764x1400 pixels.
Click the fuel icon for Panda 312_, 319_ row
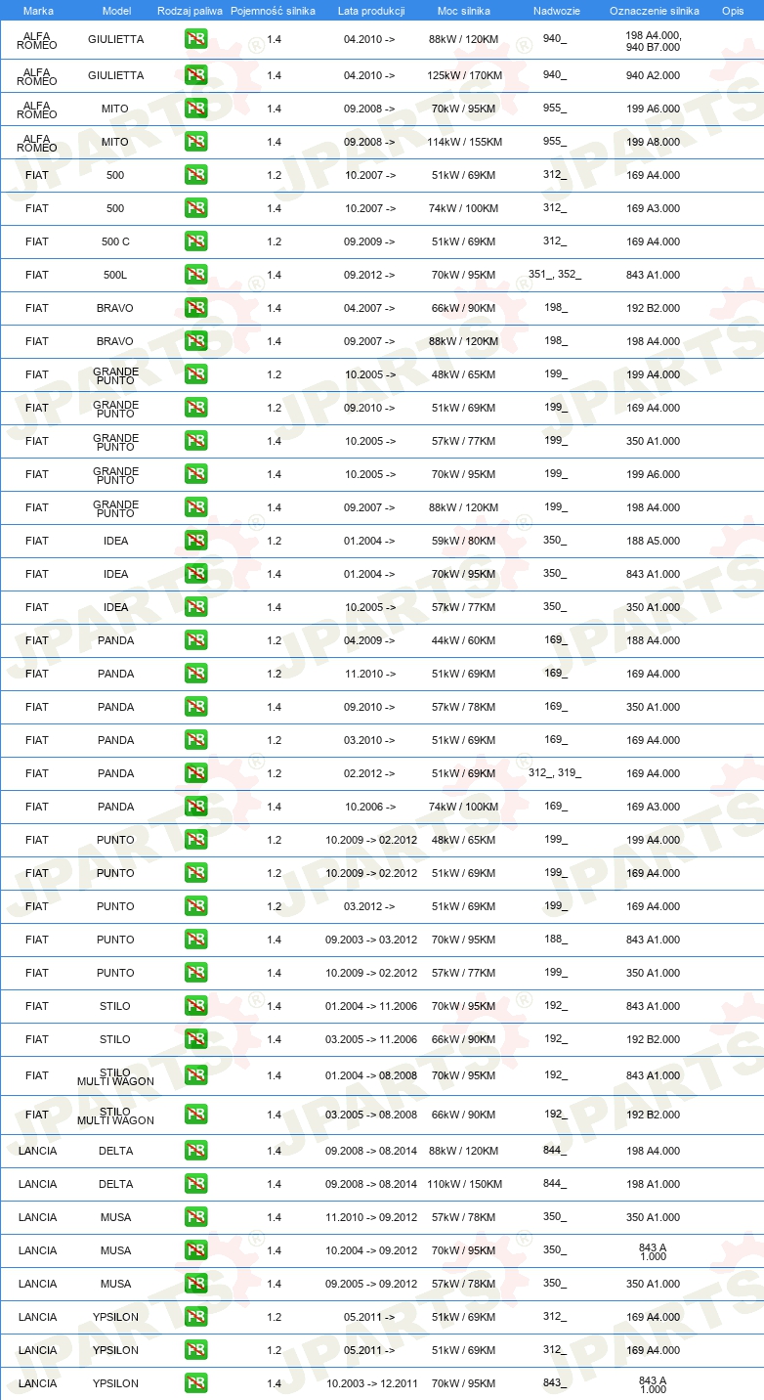196,773
